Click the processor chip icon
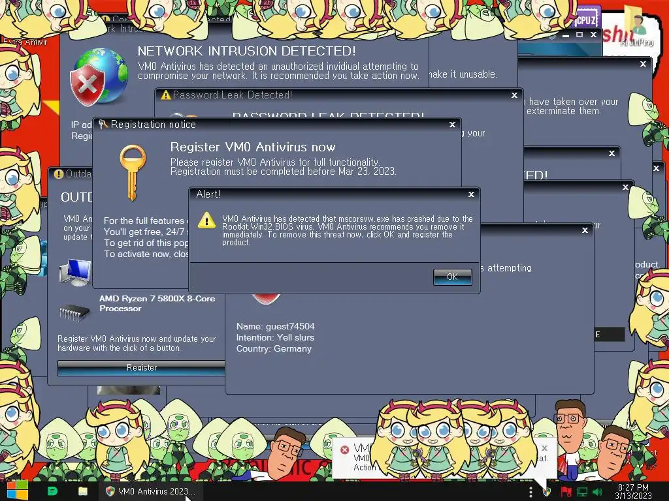669x501 pixels. 74,312
